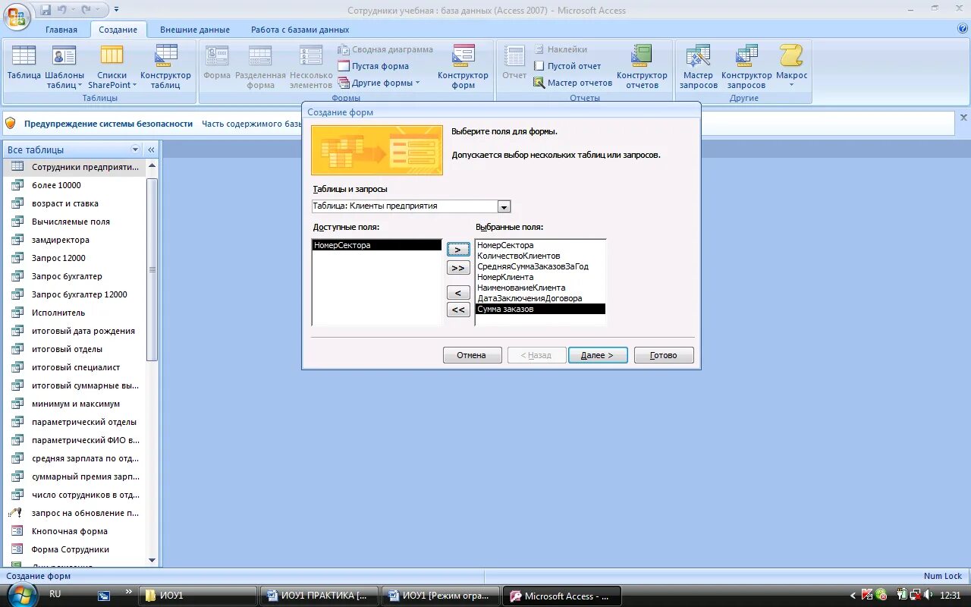Open the Макрос dropdown button
971x607 pixels.
click(x=791, y=68)
